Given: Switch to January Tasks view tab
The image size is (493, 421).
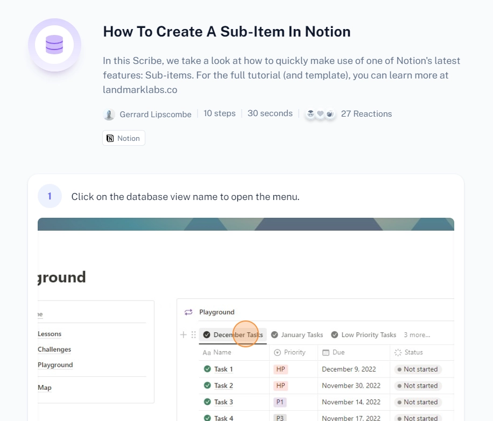Looking at the screenshot, I should [297, 335].
